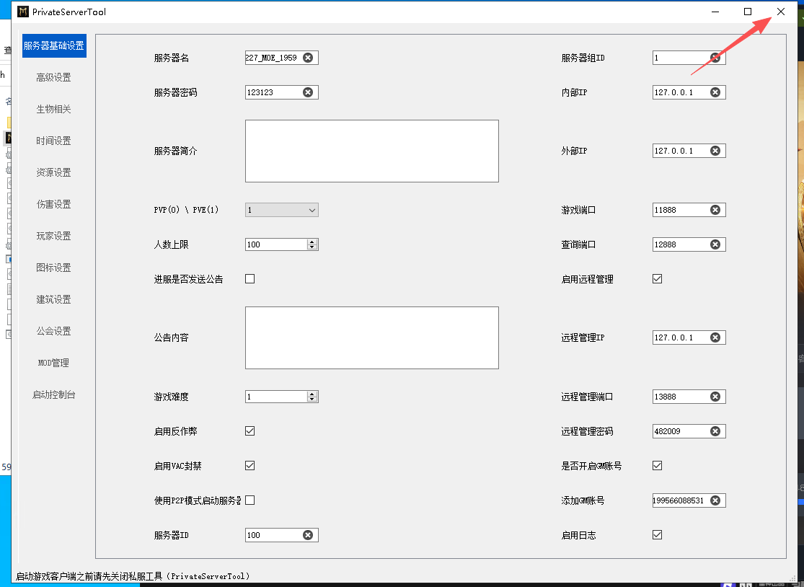This screenshot has width=804, height=587.
Task: Clear the 服务器密码 field using its X icon
Action: pyautogui.click(x=308, y=92)
